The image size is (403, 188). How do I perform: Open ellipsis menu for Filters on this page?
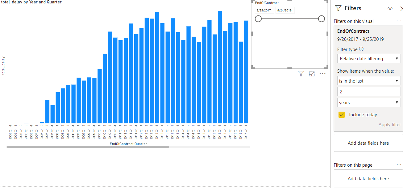[x=399, y=165]
